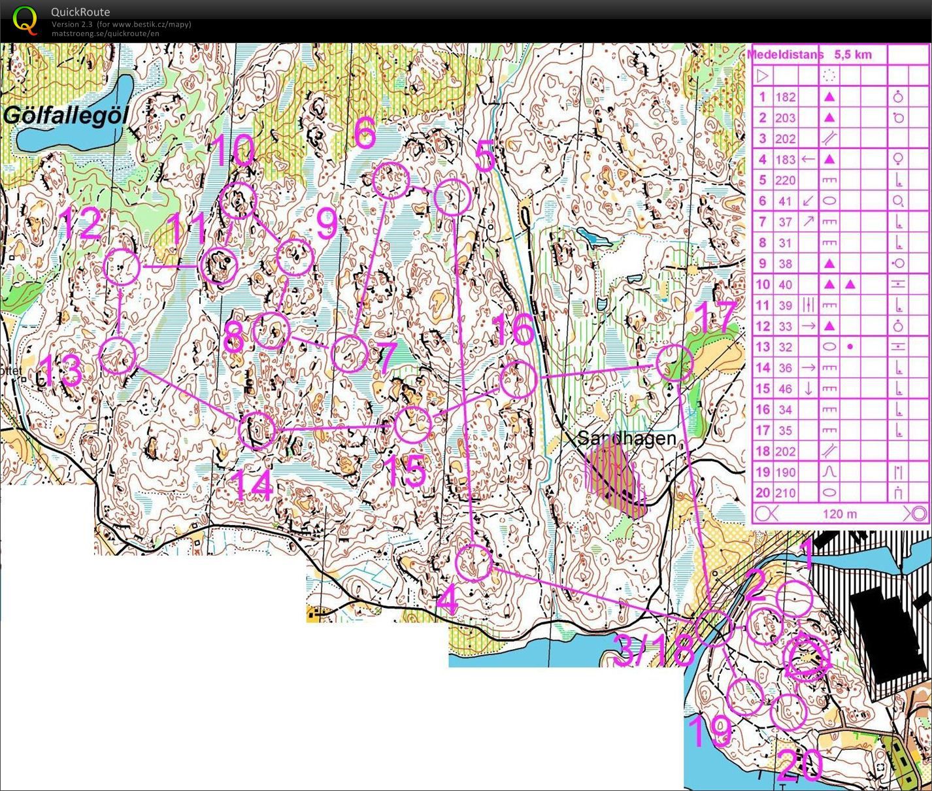Click control circle 4 on the map

[474, 563]
